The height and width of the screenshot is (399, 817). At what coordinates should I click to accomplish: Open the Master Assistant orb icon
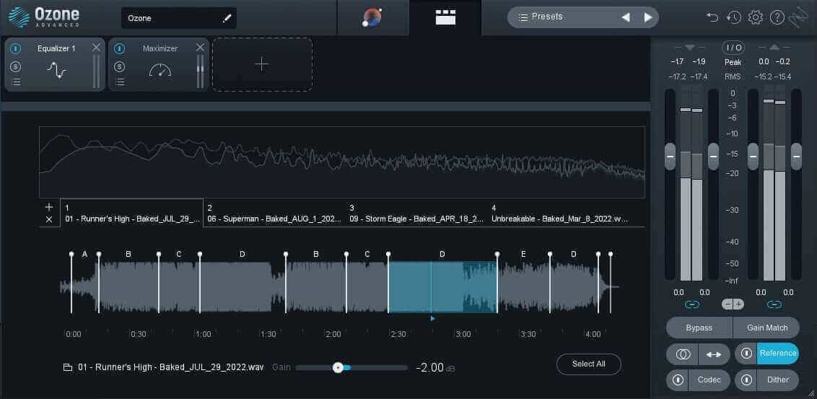372,18
